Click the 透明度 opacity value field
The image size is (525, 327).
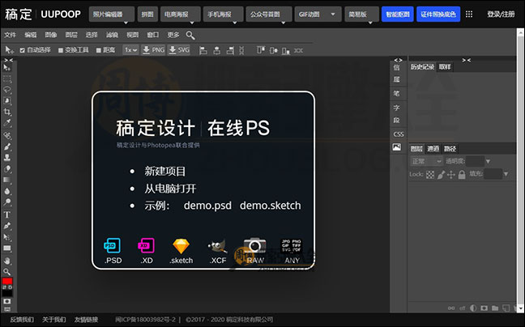pos(475,162)
